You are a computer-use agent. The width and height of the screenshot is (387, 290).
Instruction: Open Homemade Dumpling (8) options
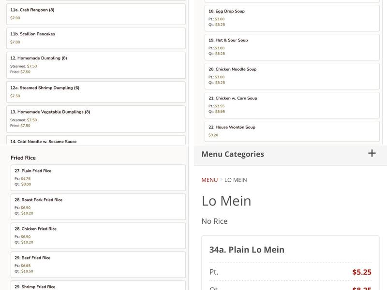pyautogui.click(x=98, y=65)
